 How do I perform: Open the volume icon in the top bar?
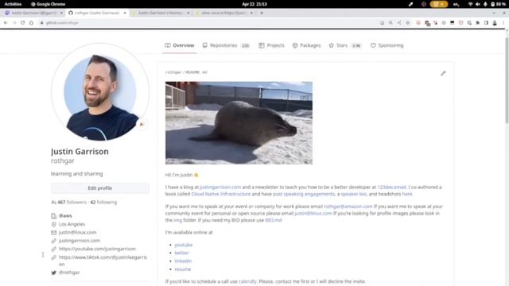point(477,4)
